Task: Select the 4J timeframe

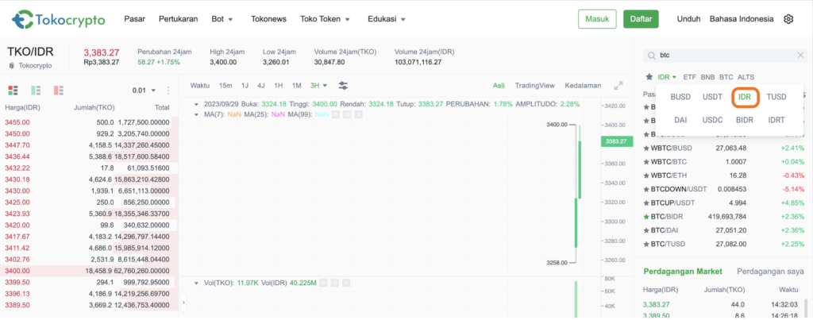Action: (261, 85)
